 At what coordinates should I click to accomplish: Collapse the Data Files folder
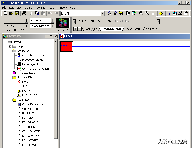coord(10,100)
